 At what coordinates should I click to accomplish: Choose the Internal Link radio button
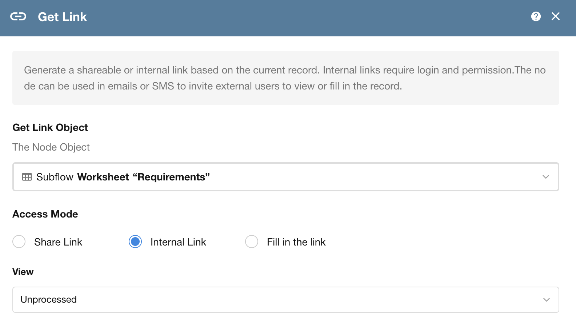pos(135,242)
